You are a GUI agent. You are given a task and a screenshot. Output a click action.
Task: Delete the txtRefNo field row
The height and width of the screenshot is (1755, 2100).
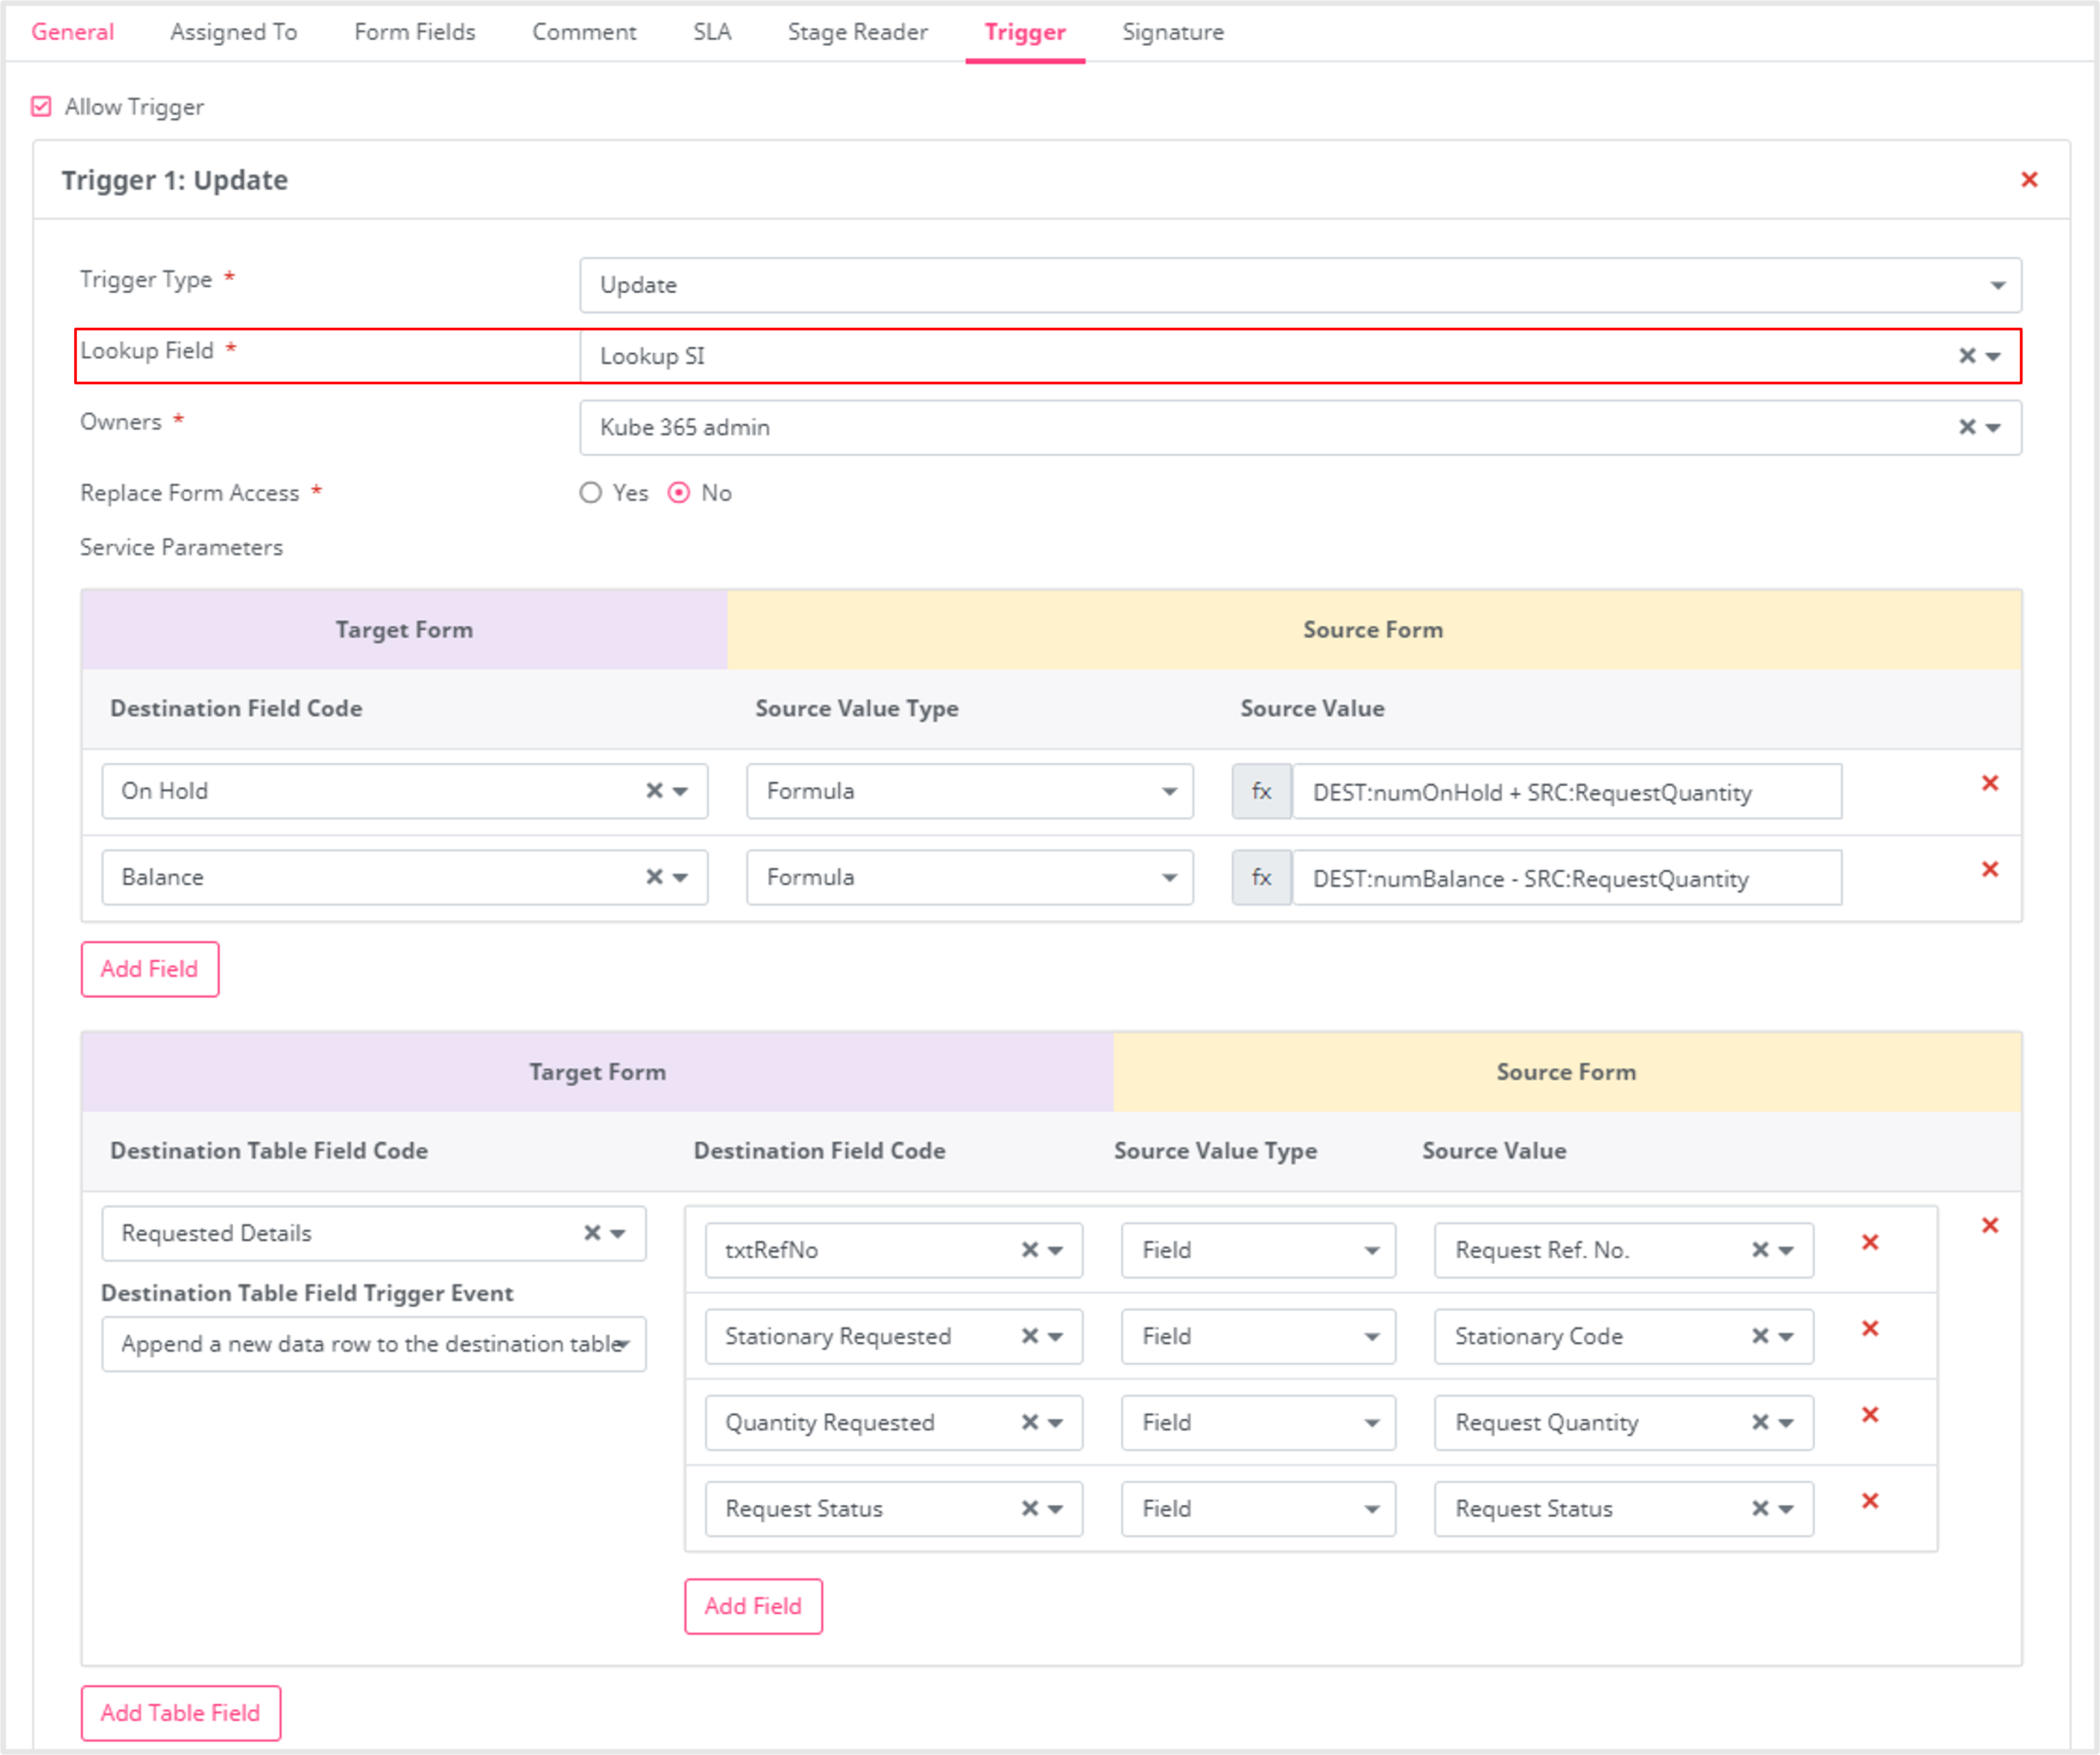pyautogui.click(x=1869, y=1242)
